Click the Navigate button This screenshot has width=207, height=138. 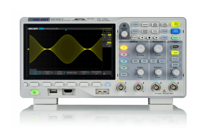pyautogui.click(x=134, y=38)
